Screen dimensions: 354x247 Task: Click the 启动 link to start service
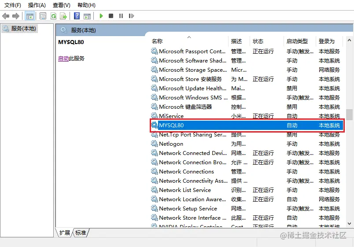[x=63, y=59]
